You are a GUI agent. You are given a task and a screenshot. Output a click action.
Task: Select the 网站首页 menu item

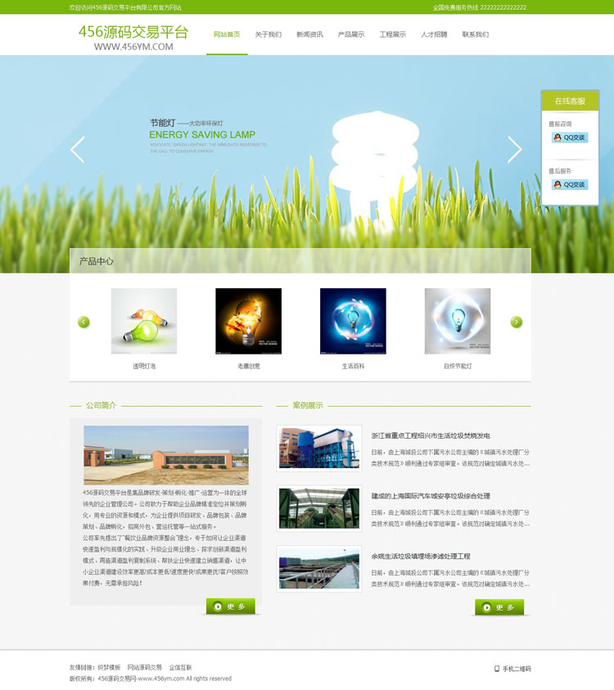227,34
